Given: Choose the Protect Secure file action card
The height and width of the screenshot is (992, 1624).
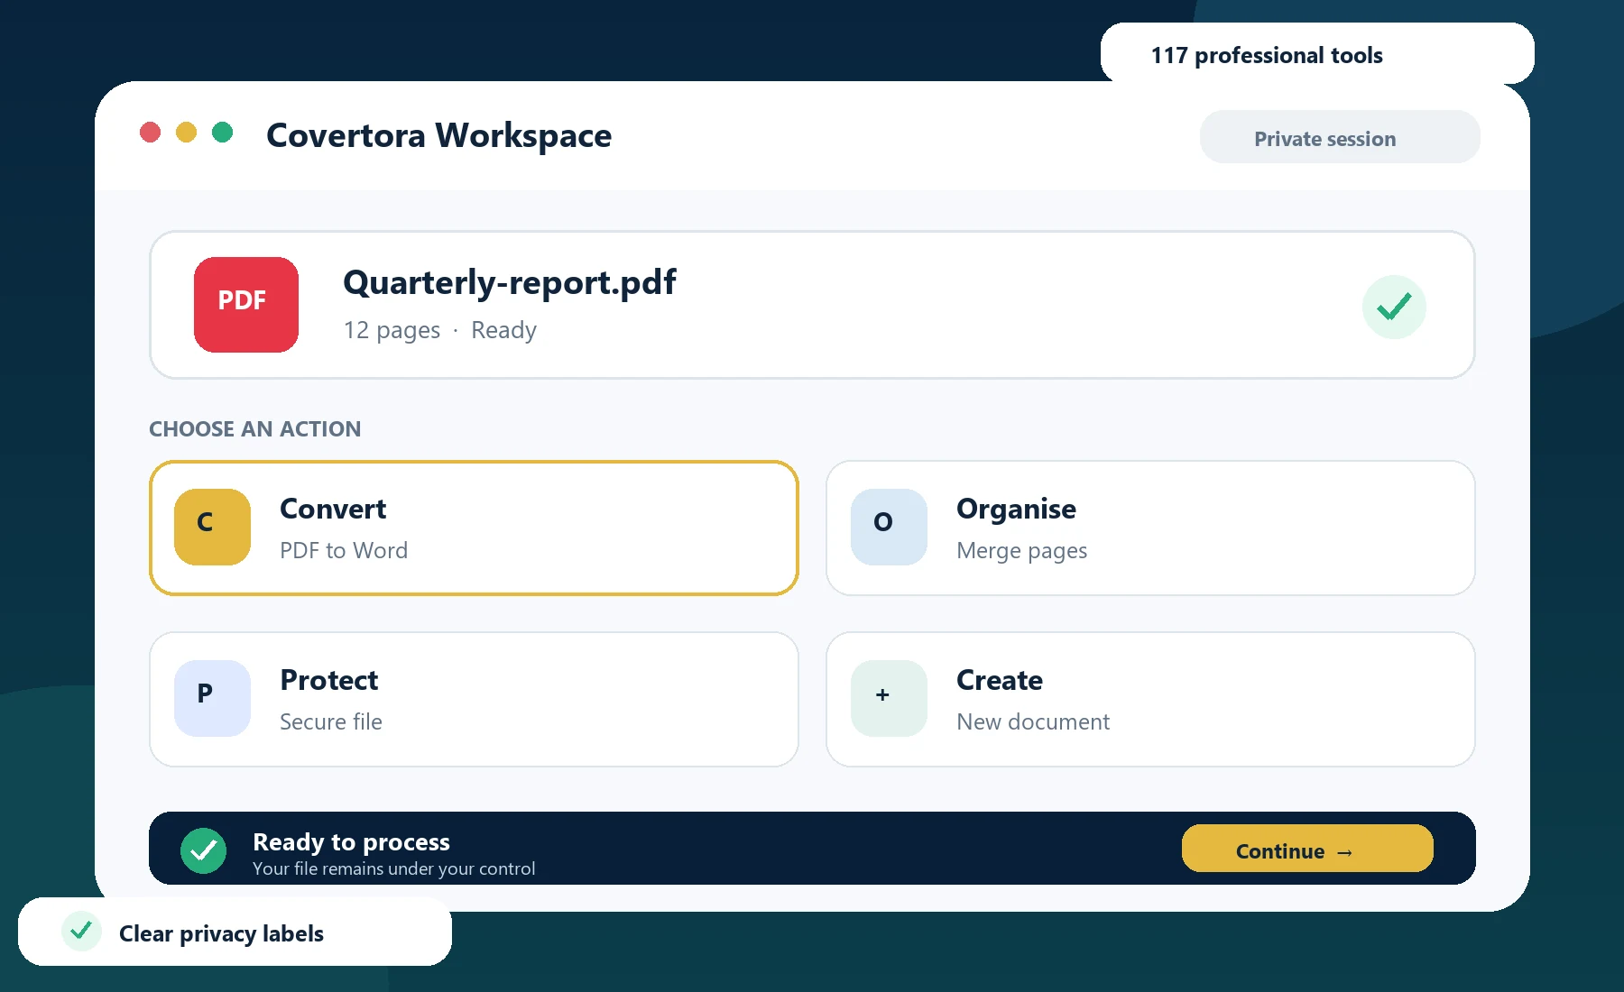Looking at the screenshot, I should pos(474,699).
